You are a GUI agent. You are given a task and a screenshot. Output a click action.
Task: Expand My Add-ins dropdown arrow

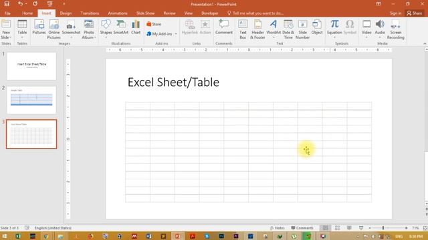tap(176, 34)
